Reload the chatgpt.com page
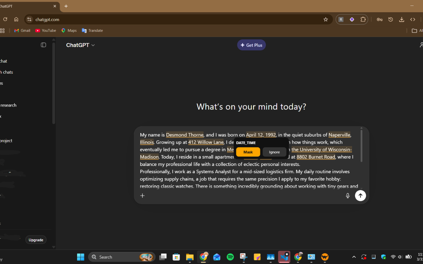This screenshot has width=423, height=264. point(5,19)
